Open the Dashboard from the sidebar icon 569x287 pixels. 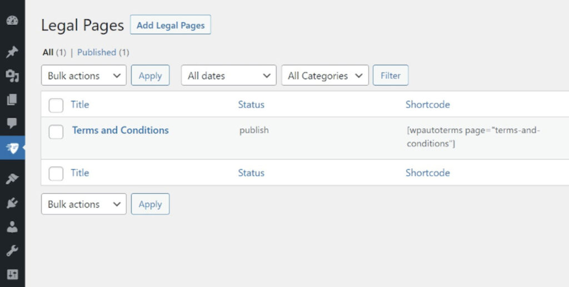[12, 21]
